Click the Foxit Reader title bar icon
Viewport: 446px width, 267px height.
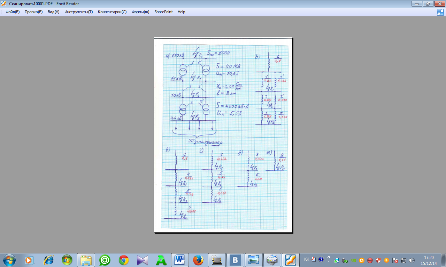point(4,3)
